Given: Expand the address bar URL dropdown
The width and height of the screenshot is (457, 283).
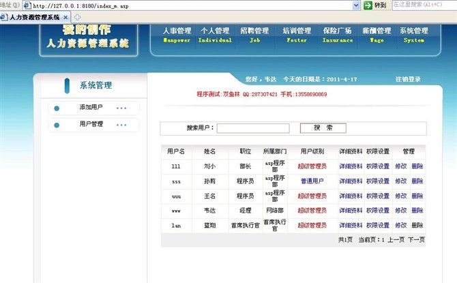Looking at the screenshot, I should point(356,5).
